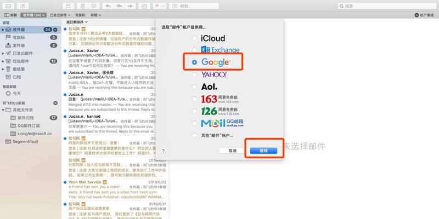Open the 草稿 favorites dropdown
Screen dimensions: 439x219
point(95,15)
